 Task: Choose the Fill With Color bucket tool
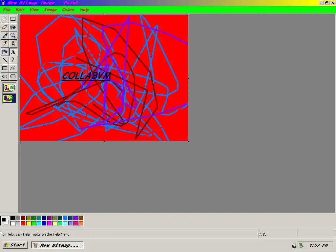[x=13, y=27]
